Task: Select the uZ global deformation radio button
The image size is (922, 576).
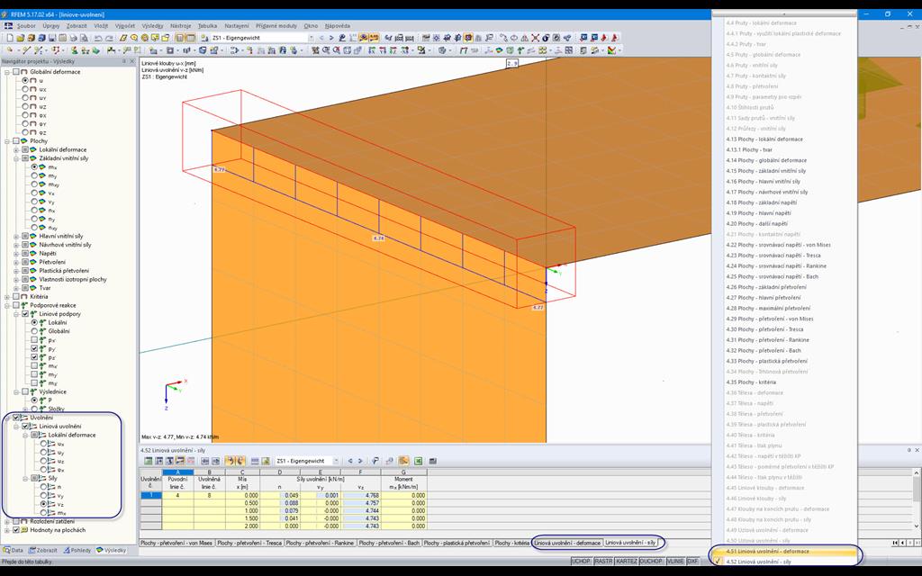Action: [x=25, y=106]
